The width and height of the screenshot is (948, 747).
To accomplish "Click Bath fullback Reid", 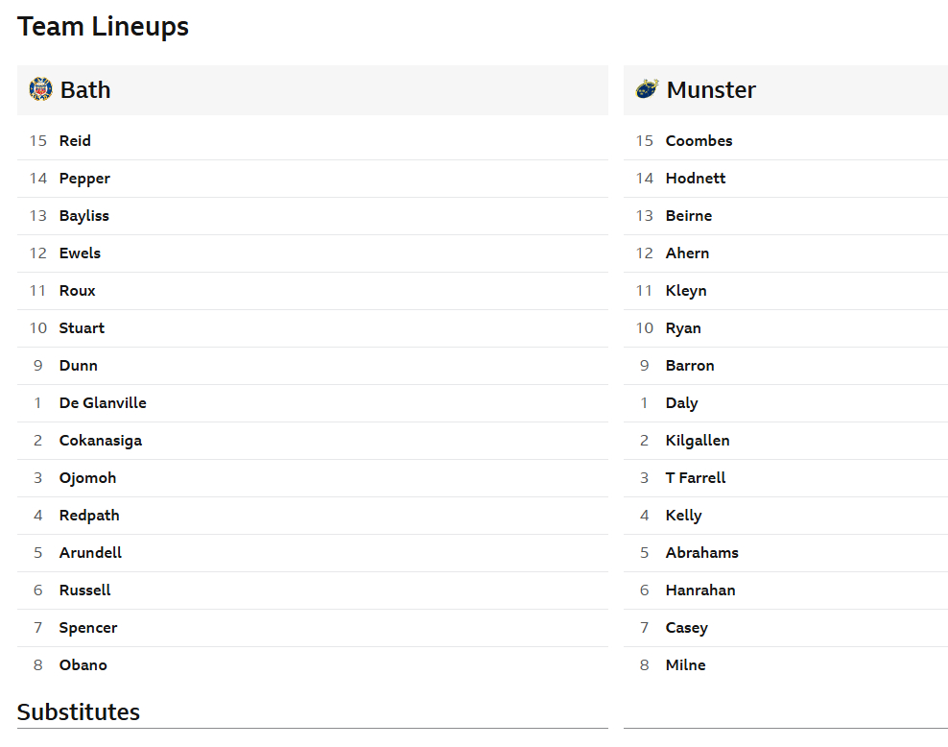I will (x=75, y=141).
